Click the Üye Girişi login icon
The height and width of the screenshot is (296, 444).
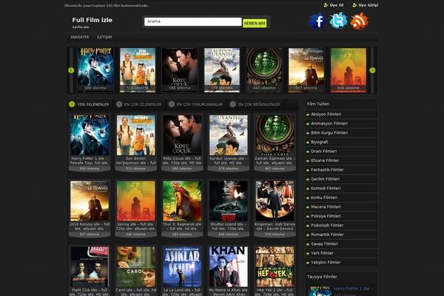coord(354,5)
